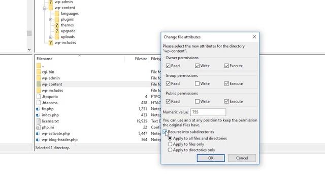Screen dimensions: 325x182
Task: Toggle Group Read permission
Action: pos(168,83)
